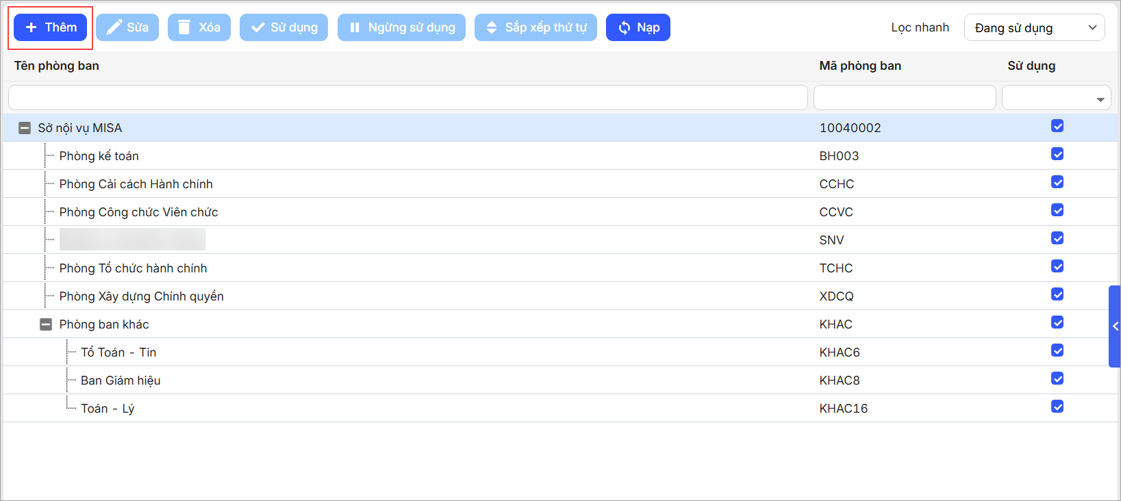1121x501 pixels.
Task: Toggle checkbox for Phòng Tổ chức hành chính
Action: tap(1057, 266)
